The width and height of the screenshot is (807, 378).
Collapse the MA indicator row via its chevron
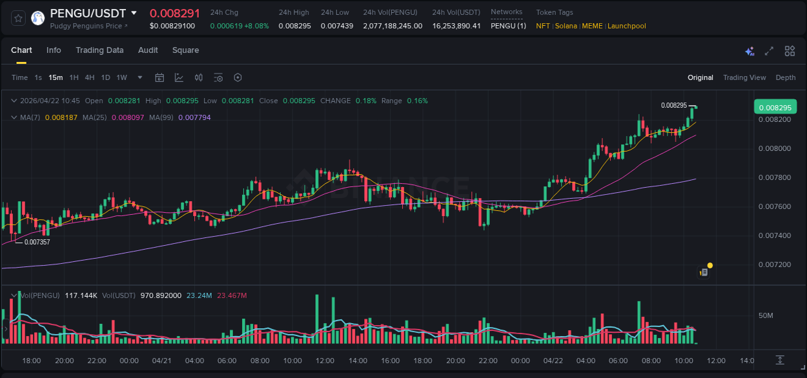coord(14,117)
